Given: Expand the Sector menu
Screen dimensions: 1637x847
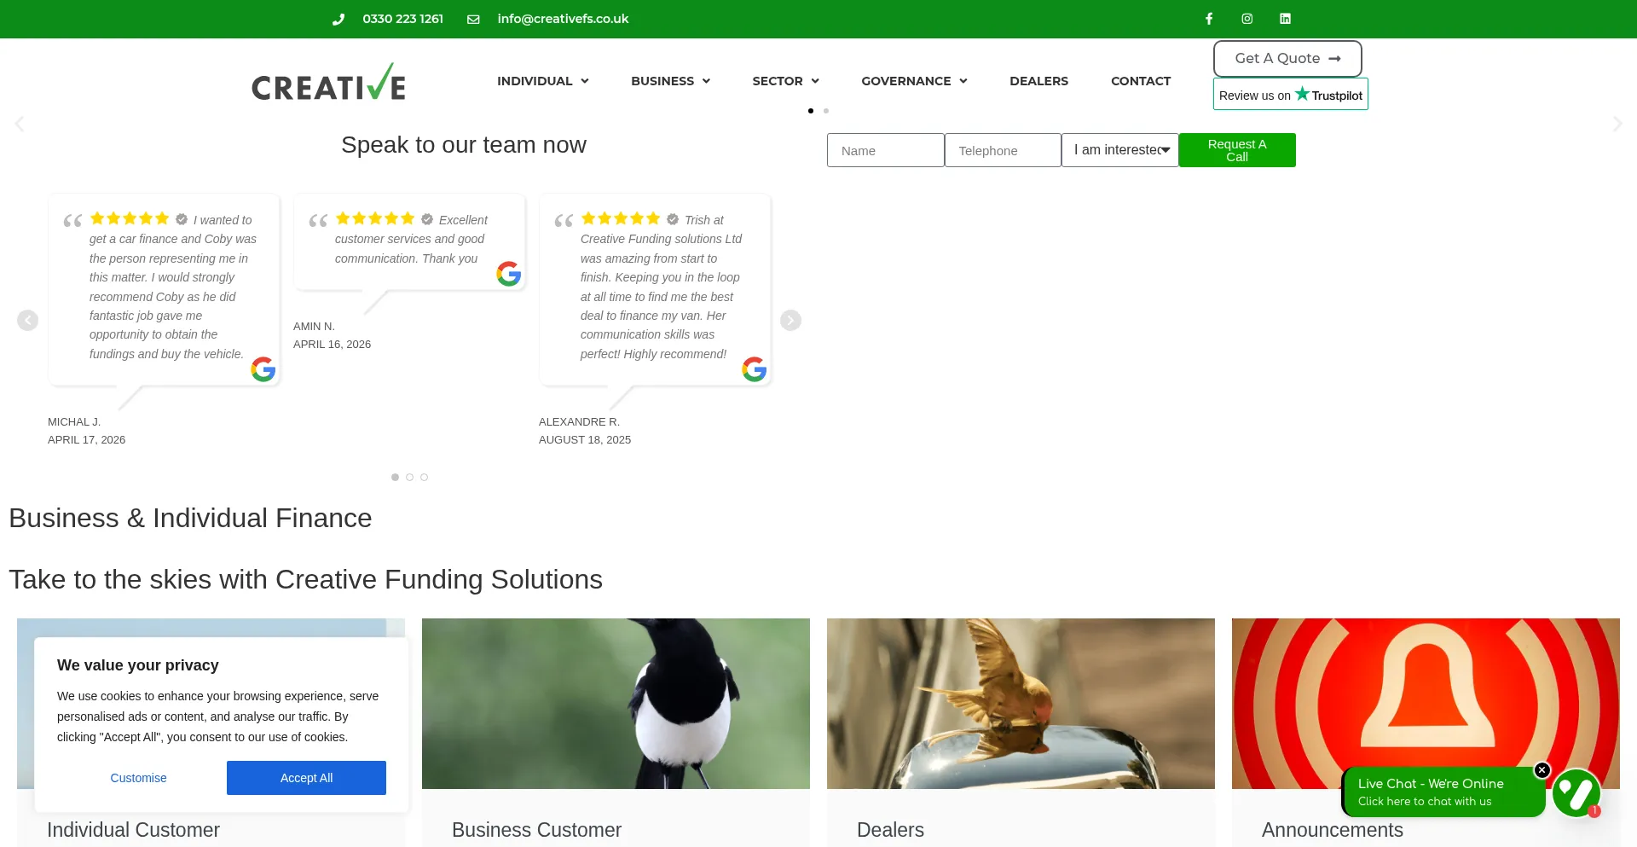Looking at the screenshot, I should 786,81.
